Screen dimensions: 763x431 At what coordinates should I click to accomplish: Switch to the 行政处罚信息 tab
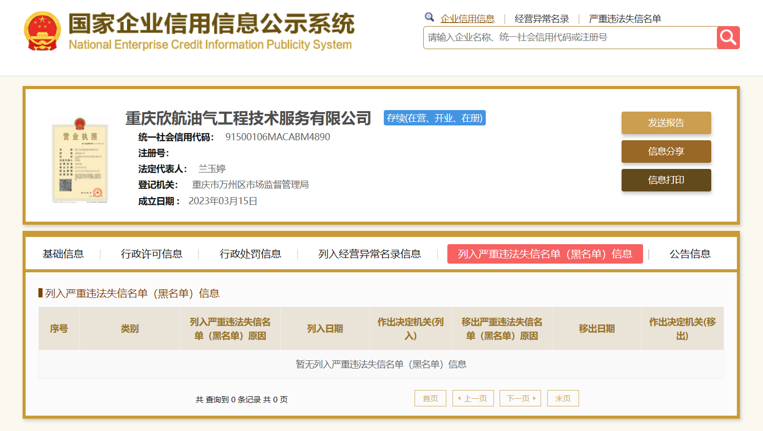pyautogui.click(x=251, y=254)
